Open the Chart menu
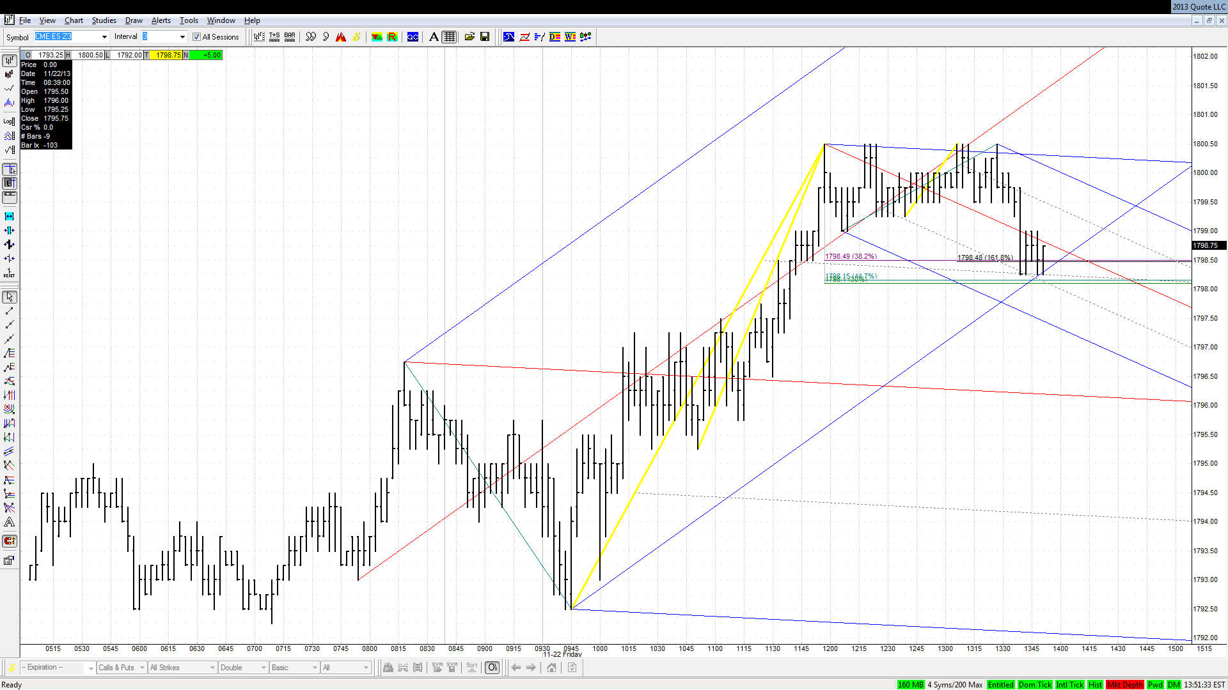Viewport: 1228px width, 690px height. coord(74,20)
